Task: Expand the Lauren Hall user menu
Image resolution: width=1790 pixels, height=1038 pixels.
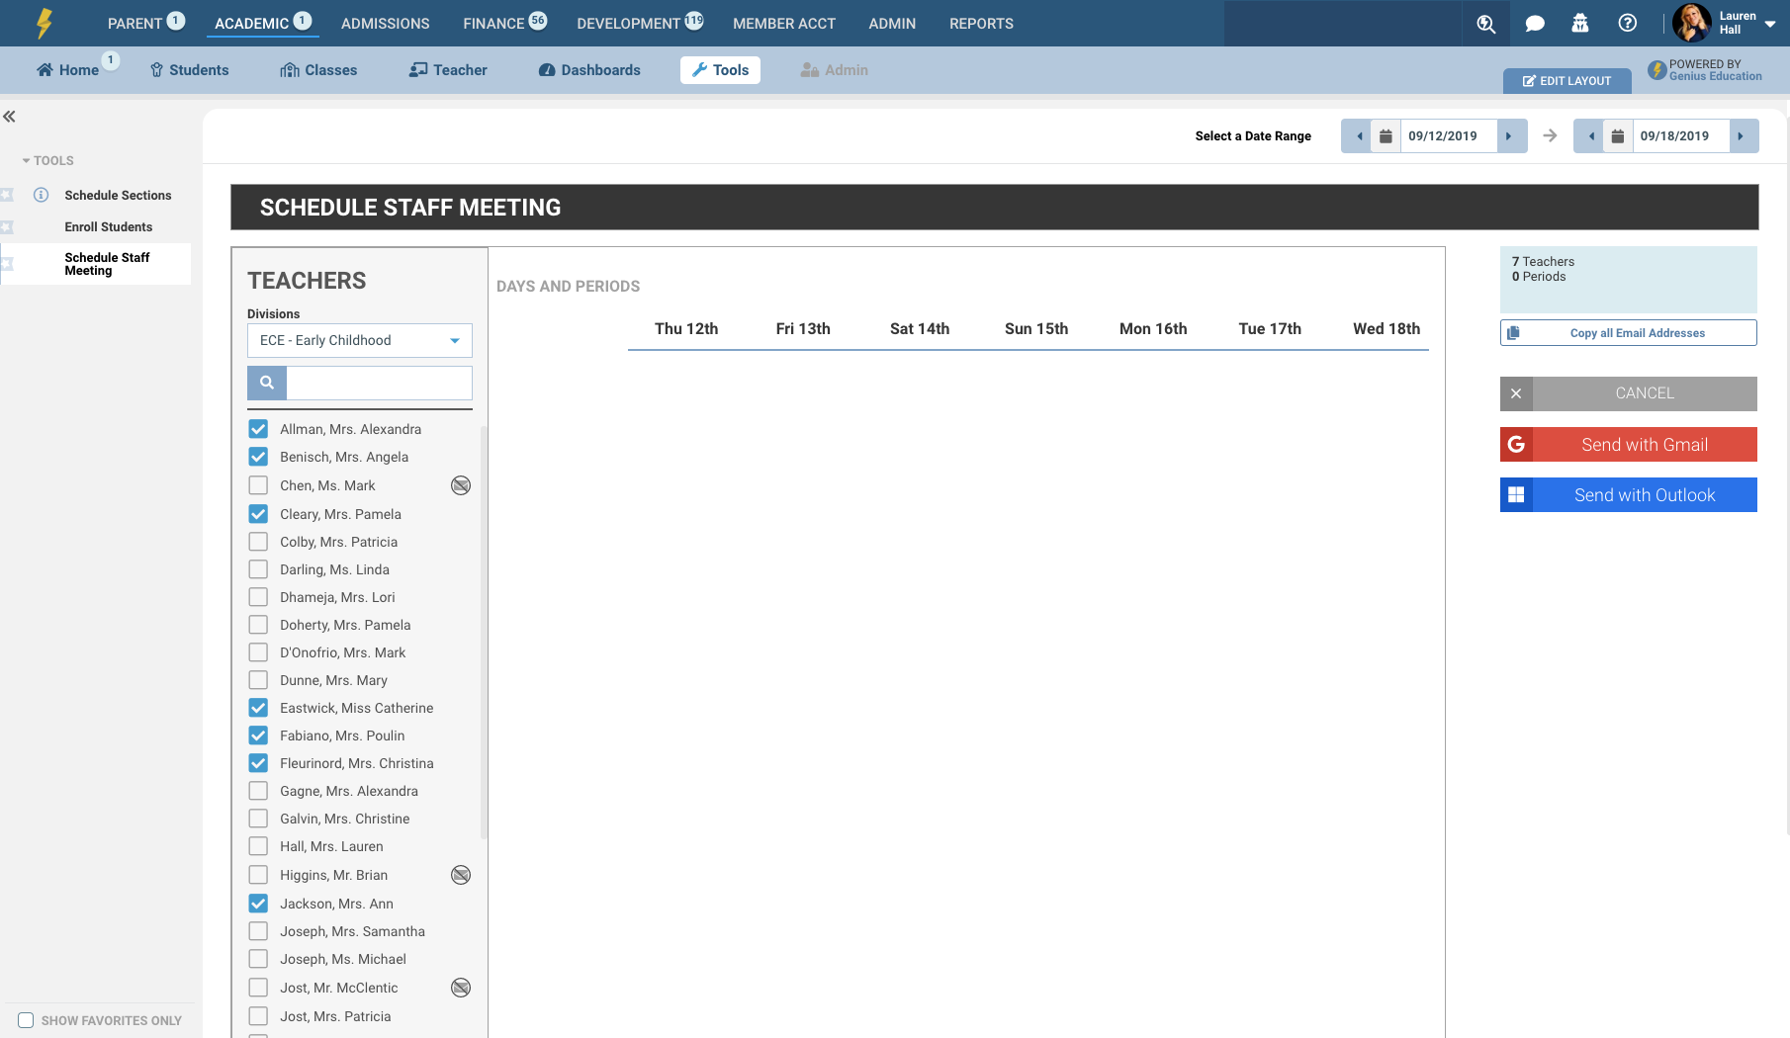Action: pos(1769,24)
